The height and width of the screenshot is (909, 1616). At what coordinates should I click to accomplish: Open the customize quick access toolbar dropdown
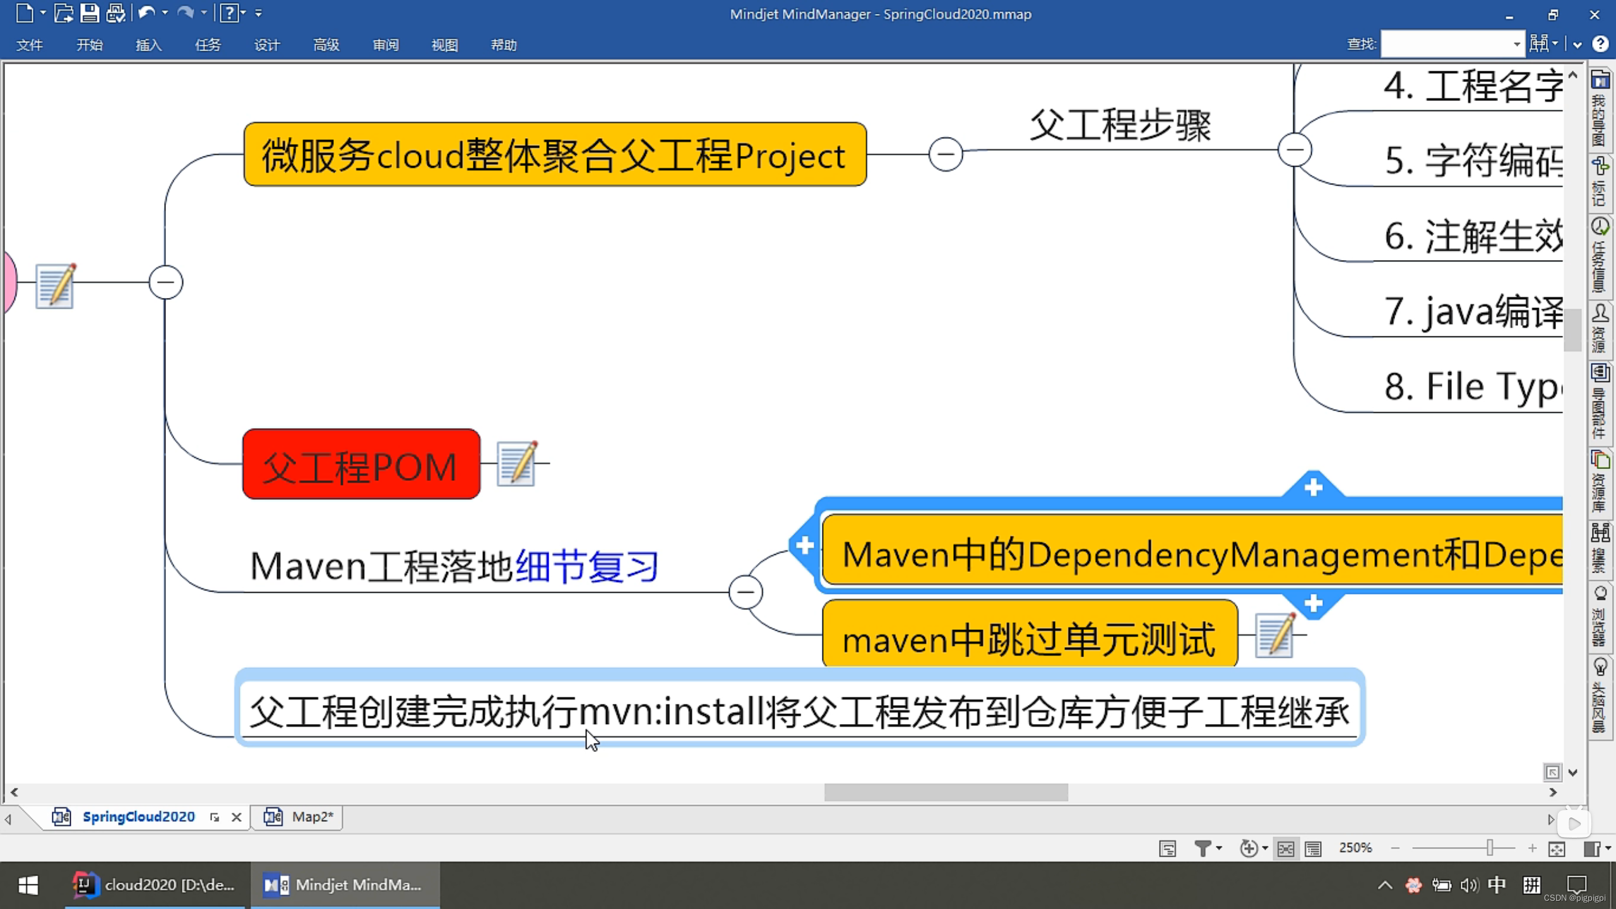258,13
